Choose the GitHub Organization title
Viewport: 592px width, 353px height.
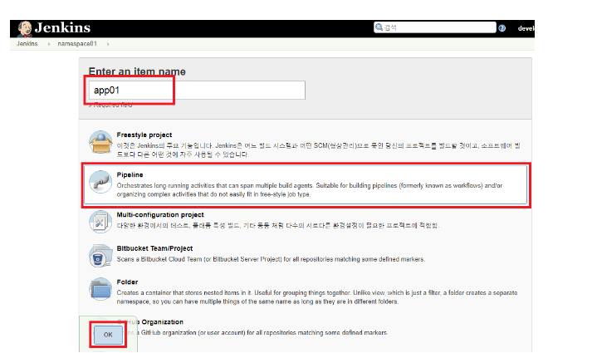pyautogui.click(x=150, y=322)
